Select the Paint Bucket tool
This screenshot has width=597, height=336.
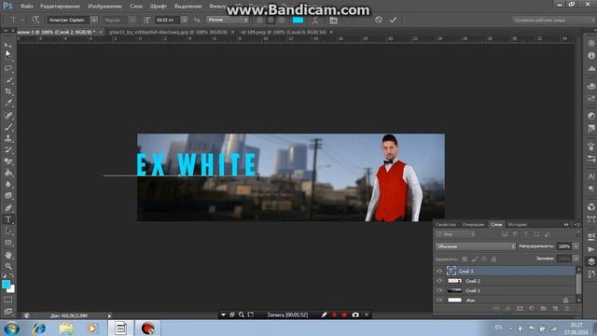pos(8,173)
